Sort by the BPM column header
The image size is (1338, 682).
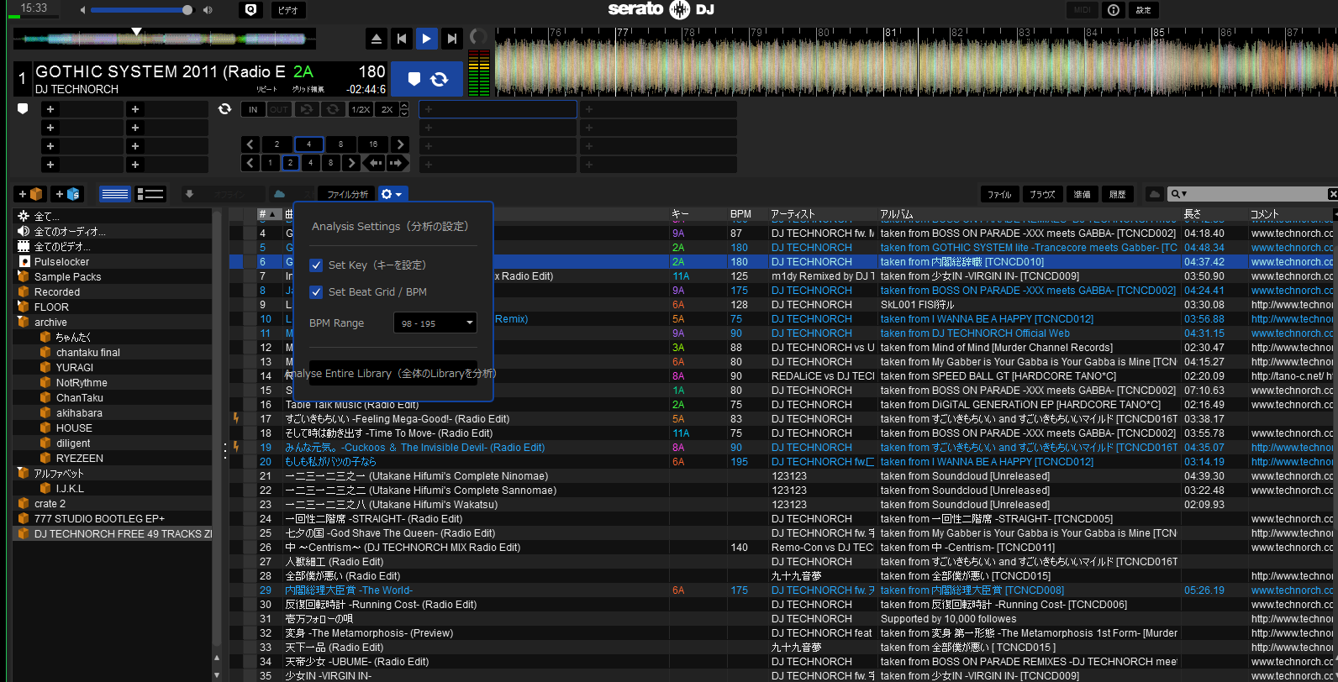pos(747,214)
